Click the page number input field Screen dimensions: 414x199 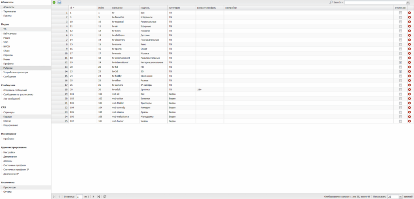pyautogui.click(x=79, y=197)
